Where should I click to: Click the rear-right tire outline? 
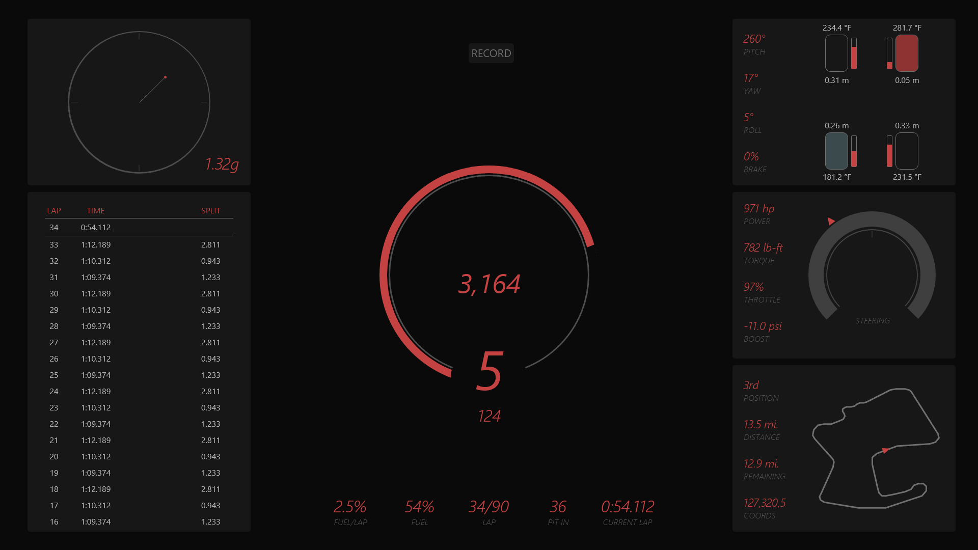907,151
